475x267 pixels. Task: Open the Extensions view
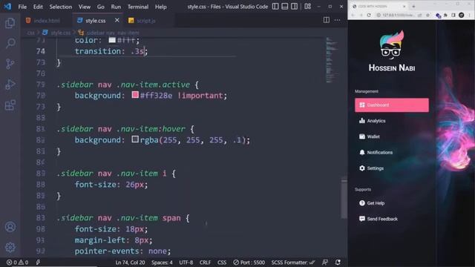click(x=10, y=105)
